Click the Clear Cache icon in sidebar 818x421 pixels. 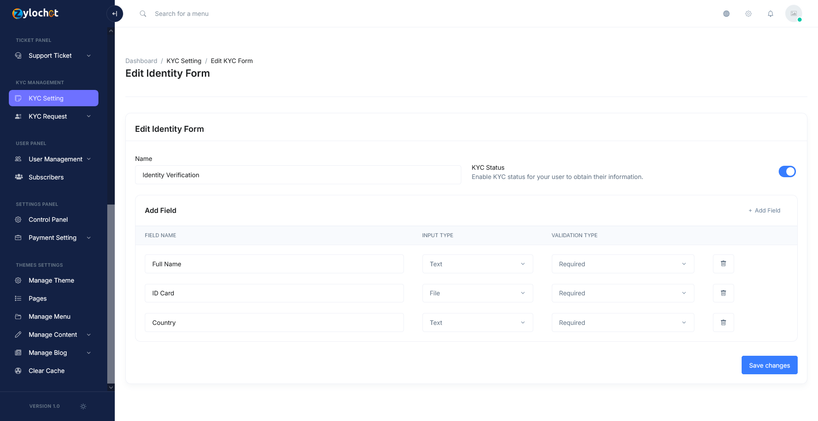pos(18,371)
